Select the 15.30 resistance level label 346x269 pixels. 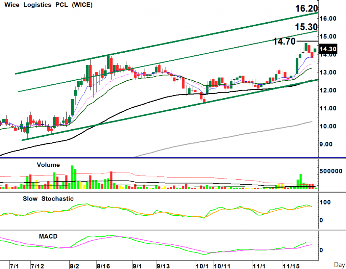[x=306, y=27]
